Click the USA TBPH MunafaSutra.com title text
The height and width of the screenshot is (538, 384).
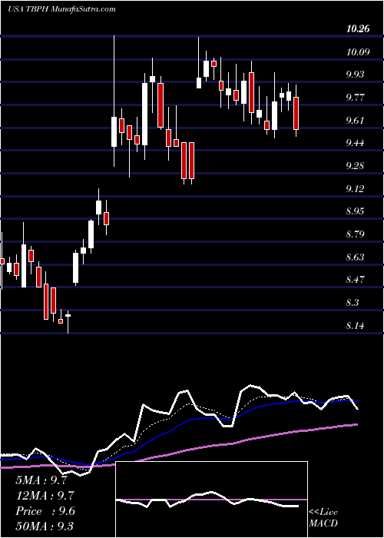pyautogui.click(x=61, y=9)
